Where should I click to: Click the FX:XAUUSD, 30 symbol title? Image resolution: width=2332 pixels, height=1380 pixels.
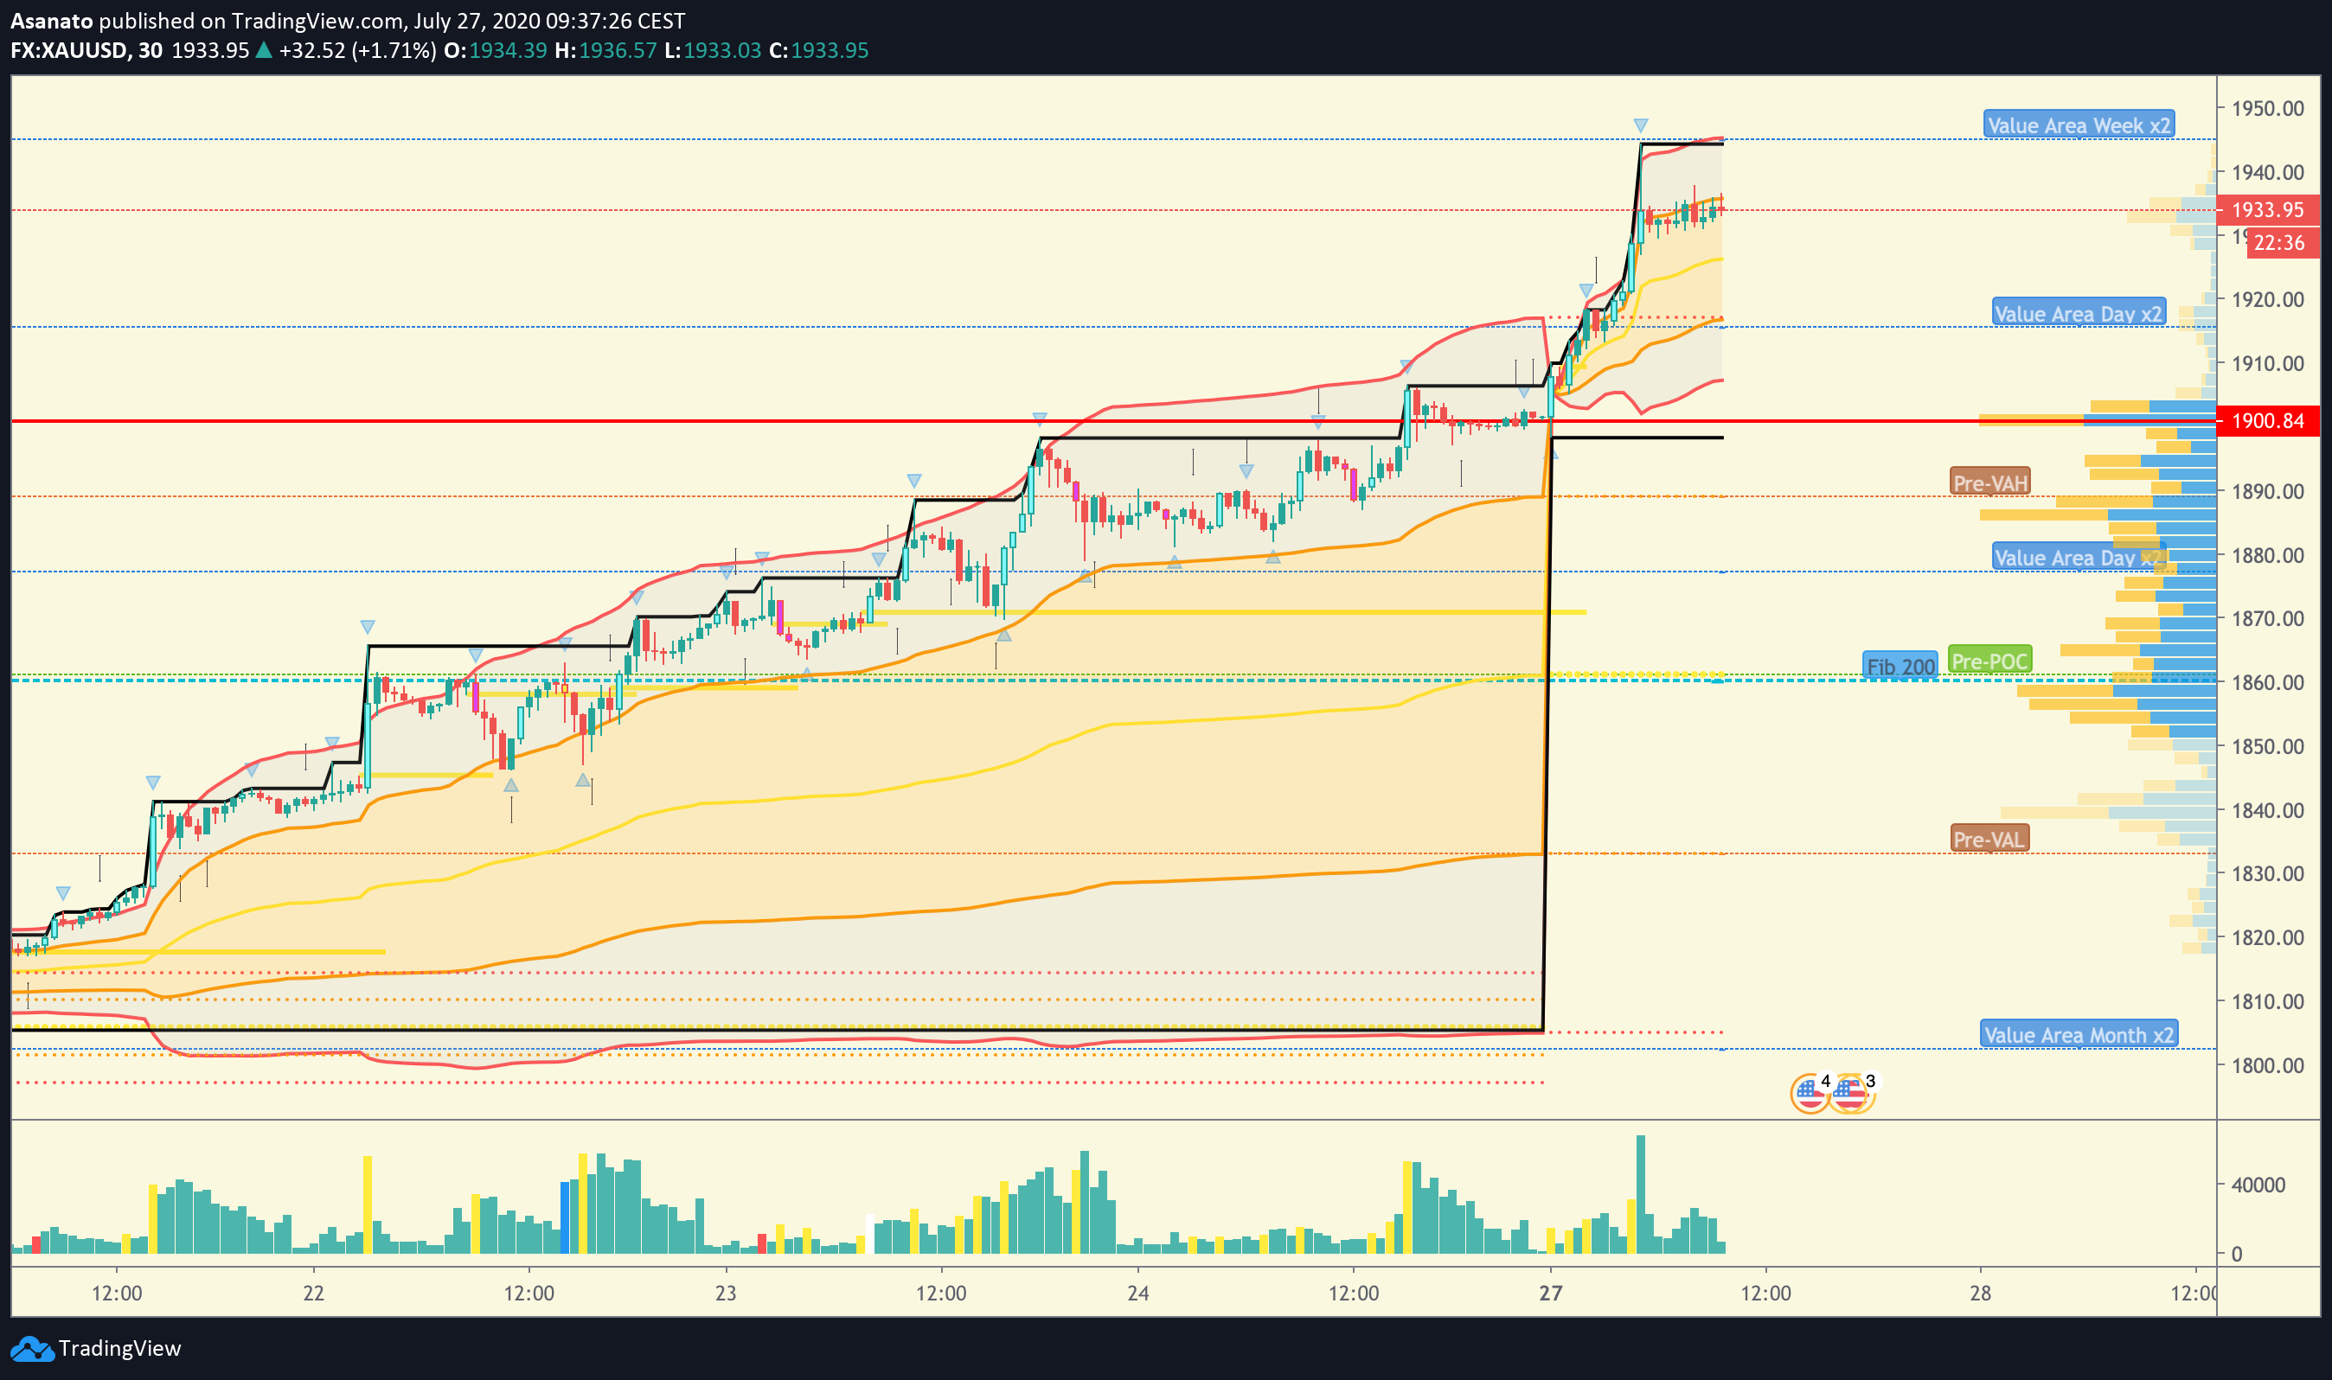[x=86, y=50]
